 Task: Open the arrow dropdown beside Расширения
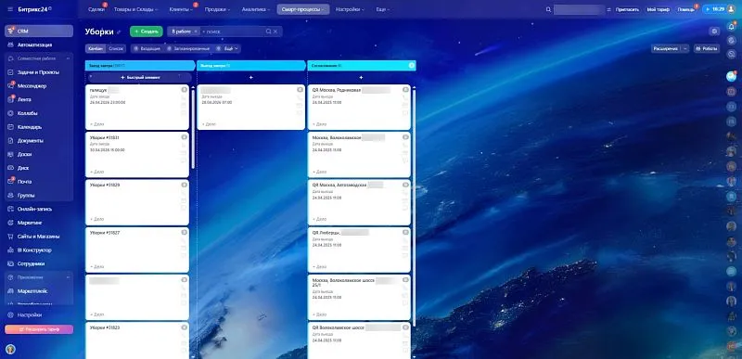(685, 48)
